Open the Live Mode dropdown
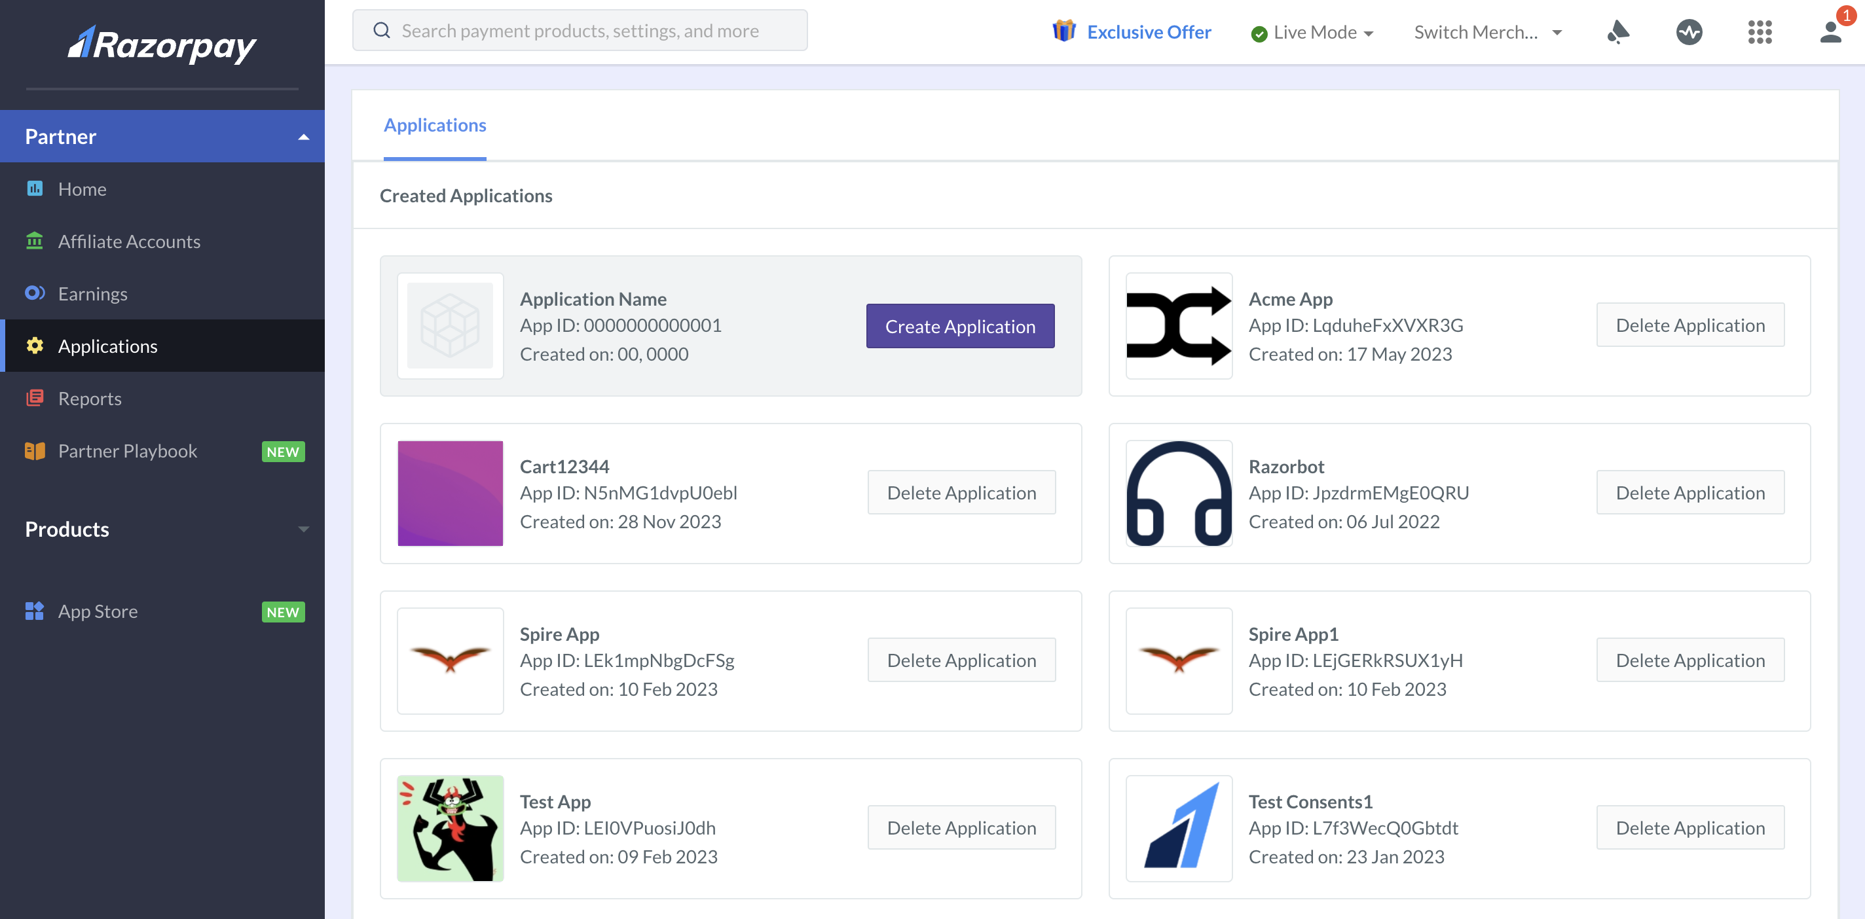 click(x=1312, y=33)
